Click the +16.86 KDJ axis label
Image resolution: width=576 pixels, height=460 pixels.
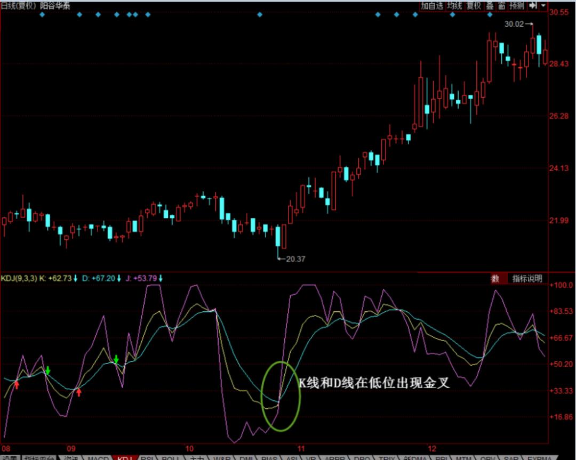pyautogui.click(x=561, y=417)
